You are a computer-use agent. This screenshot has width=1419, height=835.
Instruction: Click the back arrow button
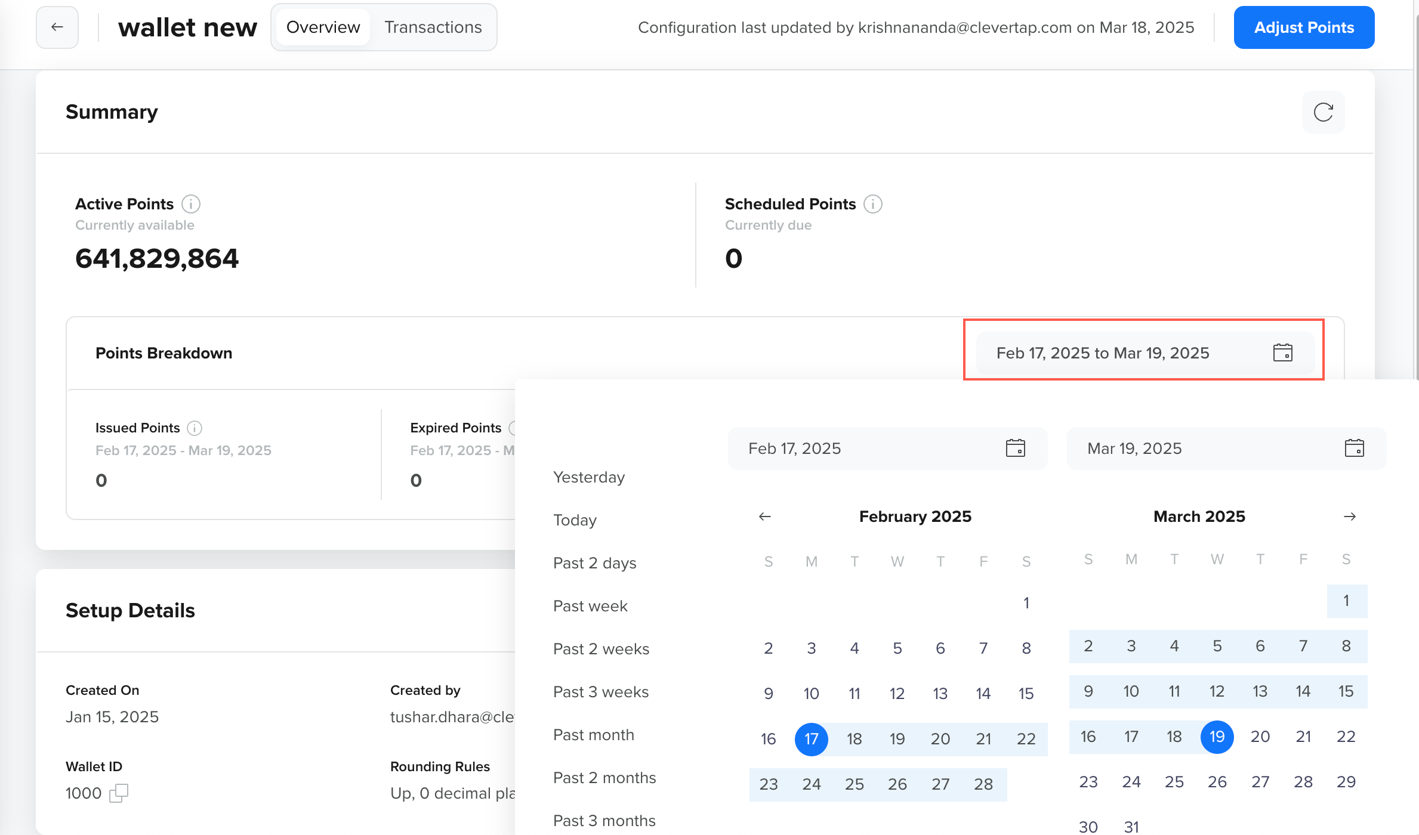point(57,27)
